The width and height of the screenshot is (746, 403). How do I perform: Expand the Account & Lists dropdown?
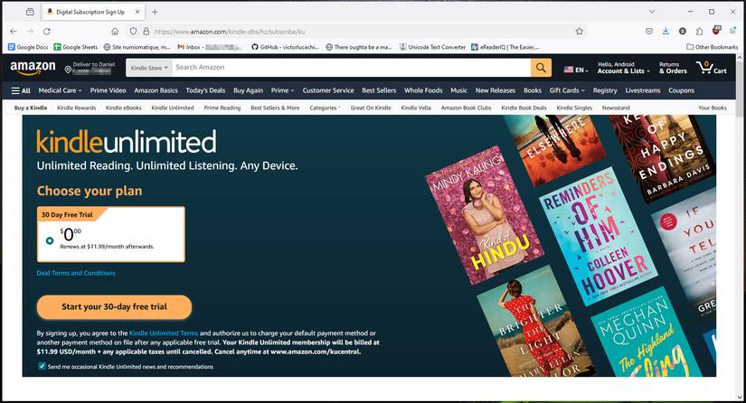(621, 70)
